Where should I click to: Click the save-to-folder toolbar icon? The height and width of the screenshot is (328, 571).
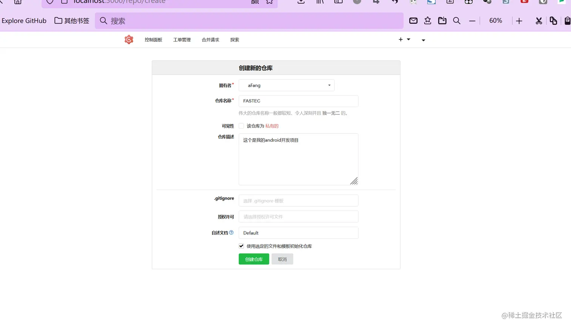(x=442, y=21)
